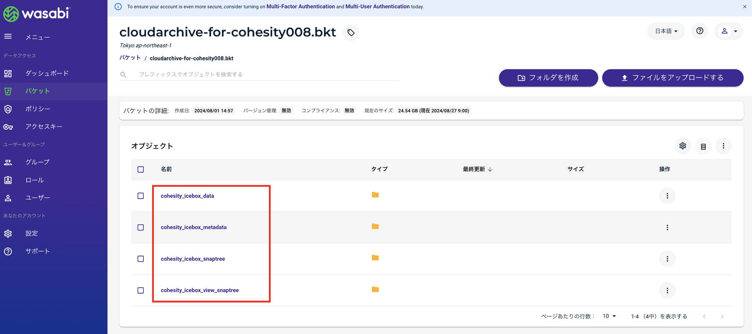The image size is (752, 334).
Task: Click the サイズ column header
Action: point(576,169)
